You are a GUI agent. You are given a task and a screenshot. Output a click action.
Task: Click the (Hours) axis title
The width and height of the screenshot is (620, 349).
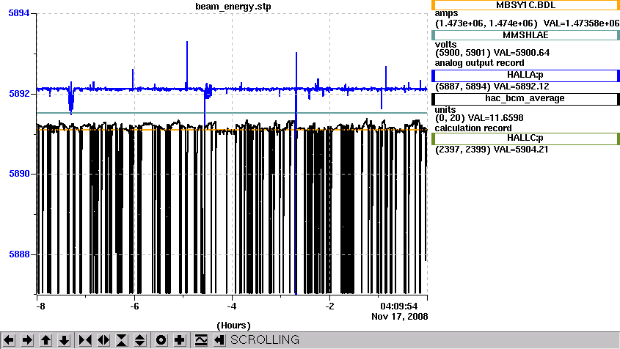(233, 326)
